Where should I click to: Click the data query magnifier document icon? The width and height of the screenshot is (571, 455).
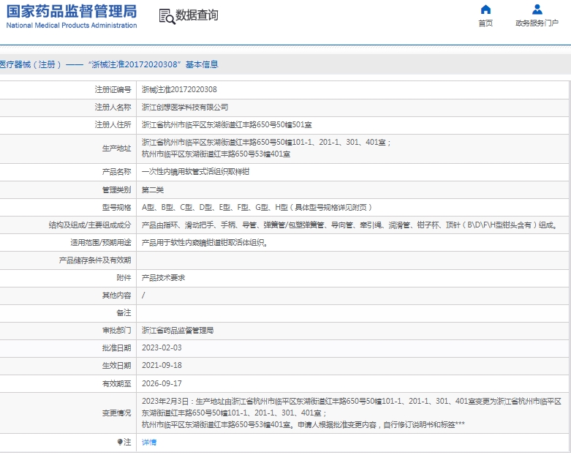[167, 16]
